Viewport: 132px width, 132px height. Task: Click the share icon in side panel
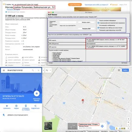coord(35,106)
